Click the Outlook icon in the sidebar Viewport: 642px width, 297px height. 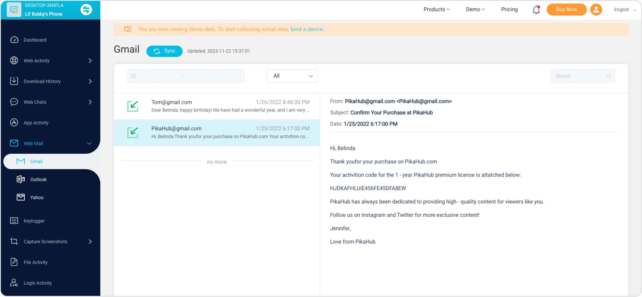[x=21, y=179]
